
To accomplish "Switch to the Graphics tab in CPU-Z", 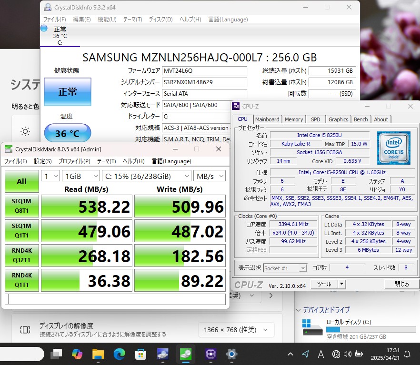I will coord(338,119).
